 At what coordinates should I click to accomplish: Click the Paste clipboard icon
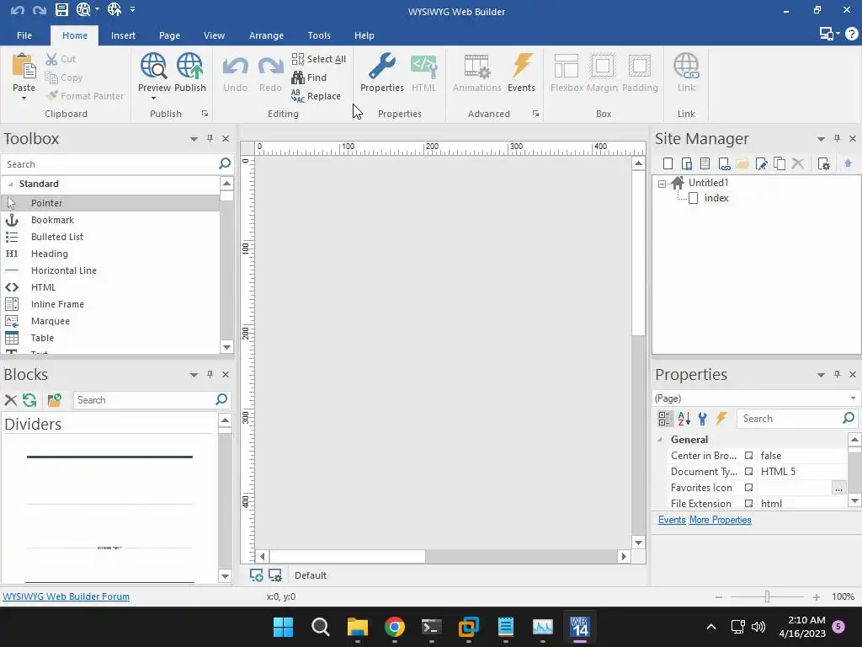[24, 67]
